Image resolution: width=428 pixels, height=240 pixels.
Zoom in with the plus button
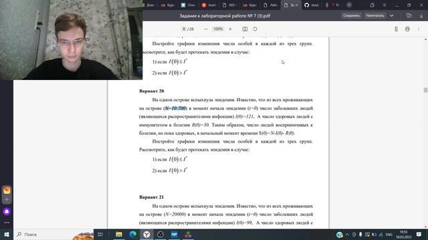click(x=230, y=29)
